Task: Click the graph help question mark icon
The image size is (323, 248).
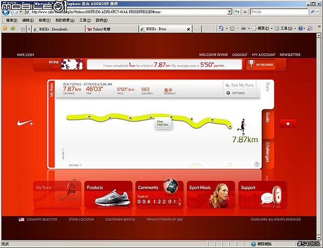Action: click(x=257, y=164)
